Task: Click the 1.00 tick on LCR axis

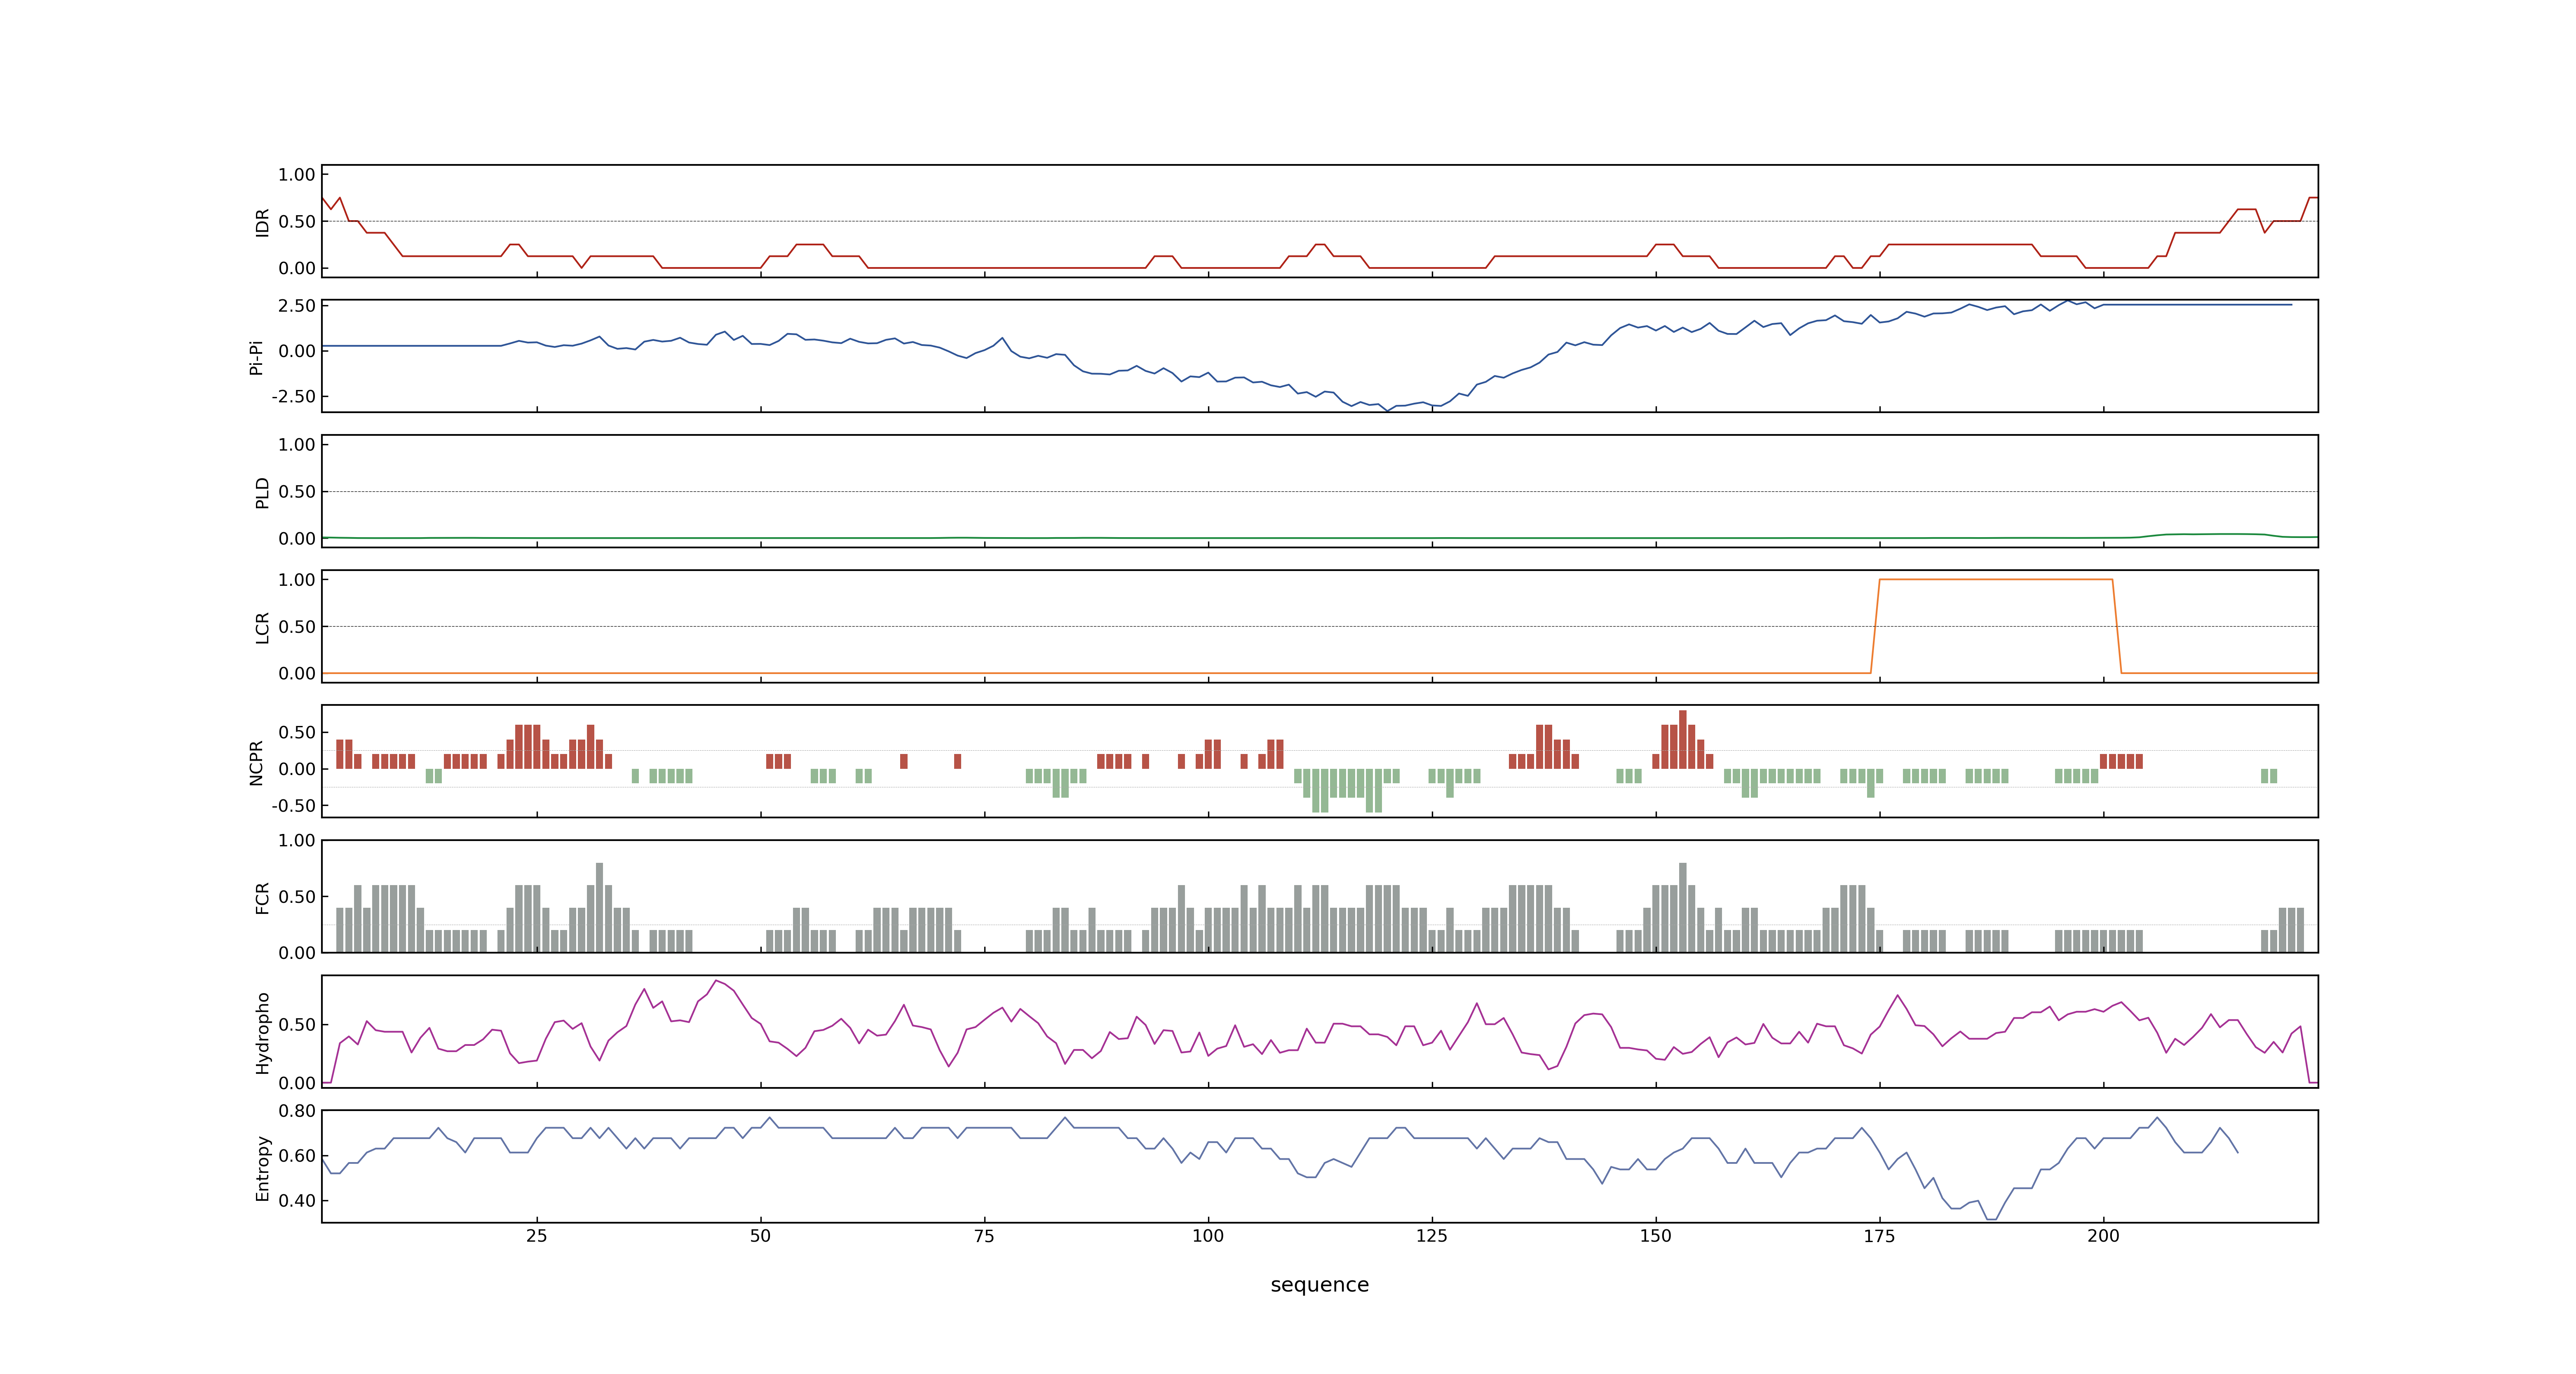Action: point(297,580)
